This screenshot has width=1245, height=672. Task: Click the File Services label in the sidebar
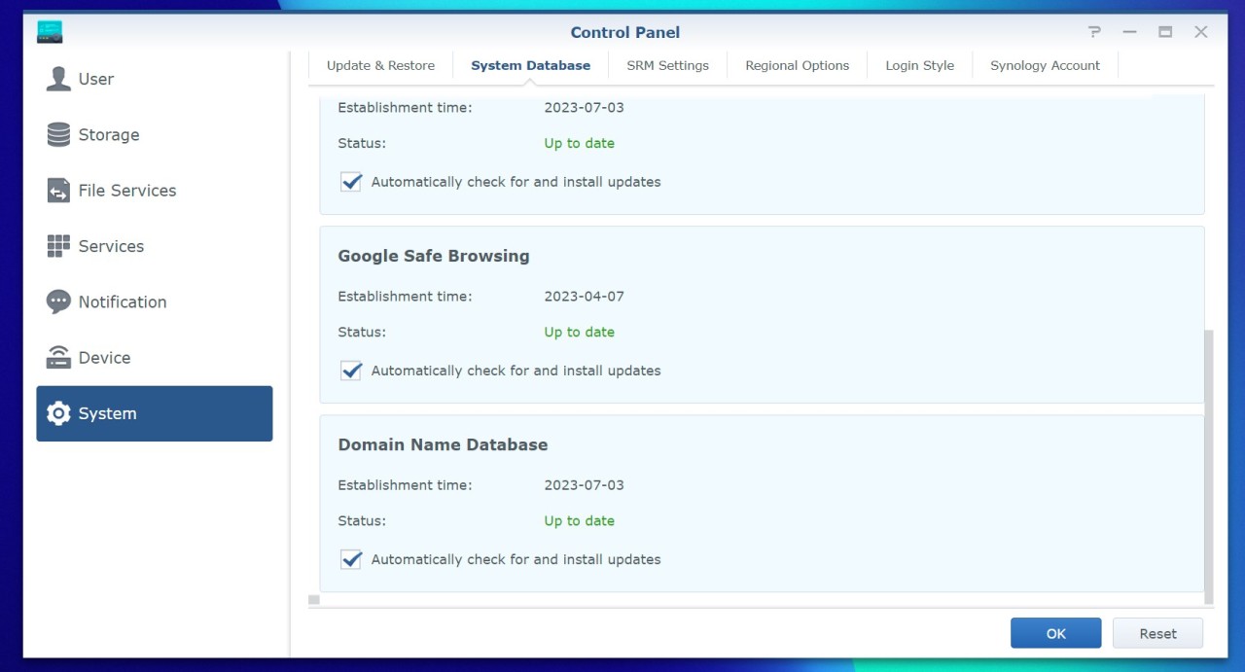pos(127,191)
